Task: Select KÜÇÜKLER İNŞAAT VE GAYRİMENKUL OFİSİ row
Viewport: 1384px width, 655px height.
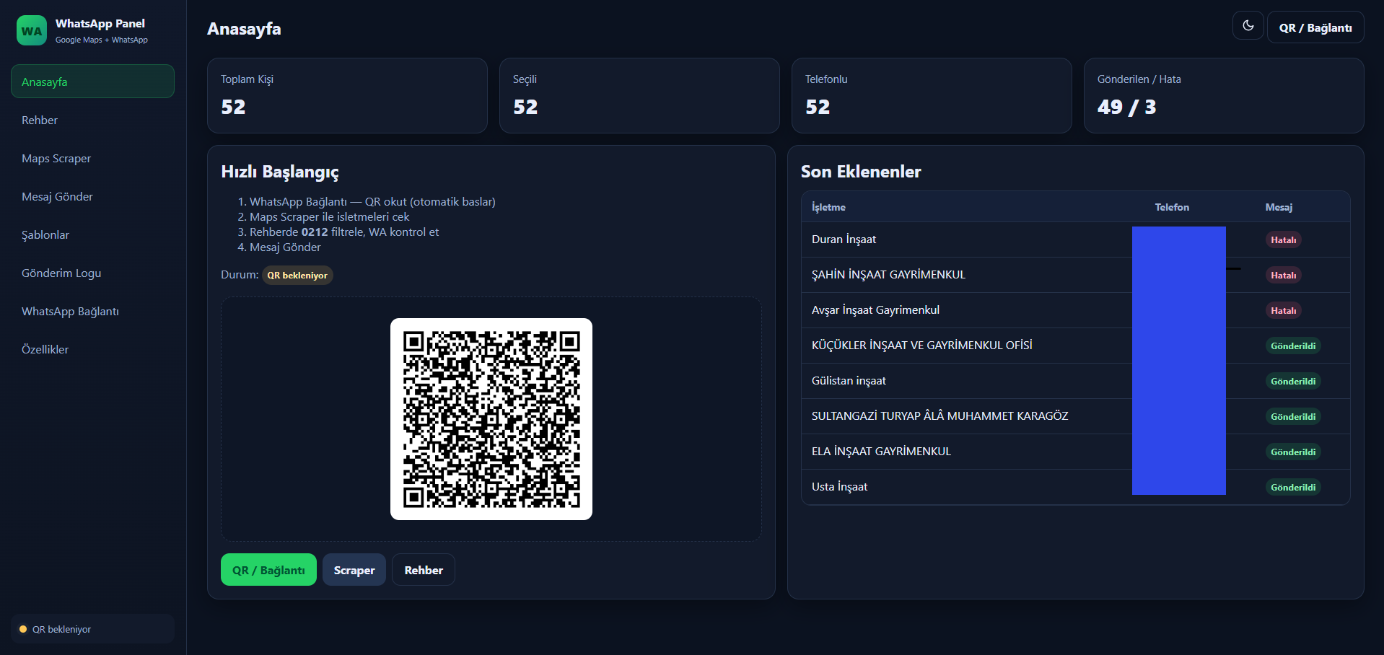Action: pos(1075,346)
